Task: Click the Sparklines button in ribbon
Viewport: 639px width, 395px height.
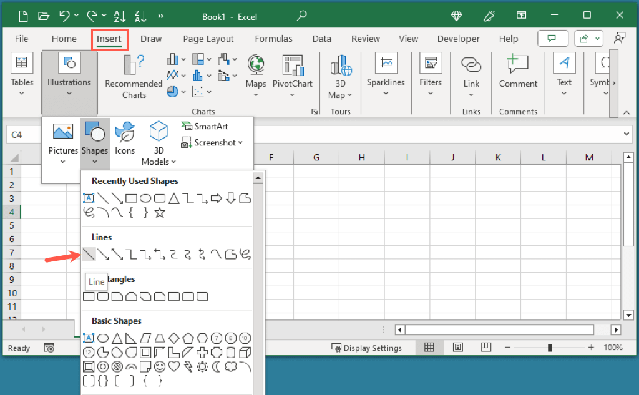Action: (386, 74)
